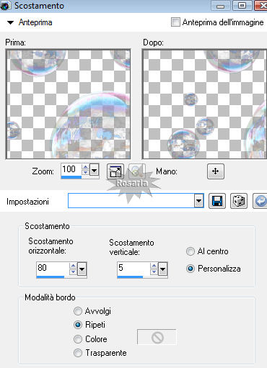Enable Anteprima dell'immagine checkbox

175,22
